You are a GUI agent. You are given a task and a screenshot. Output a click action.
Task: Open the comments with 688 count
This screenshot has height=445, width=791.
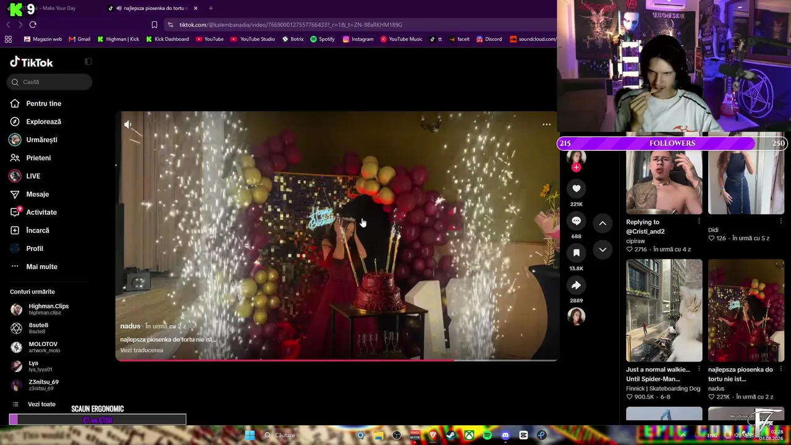[x=576, y=221]
